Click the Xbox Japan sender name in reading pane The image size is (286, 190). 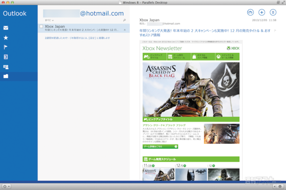[x=149, y=20]
